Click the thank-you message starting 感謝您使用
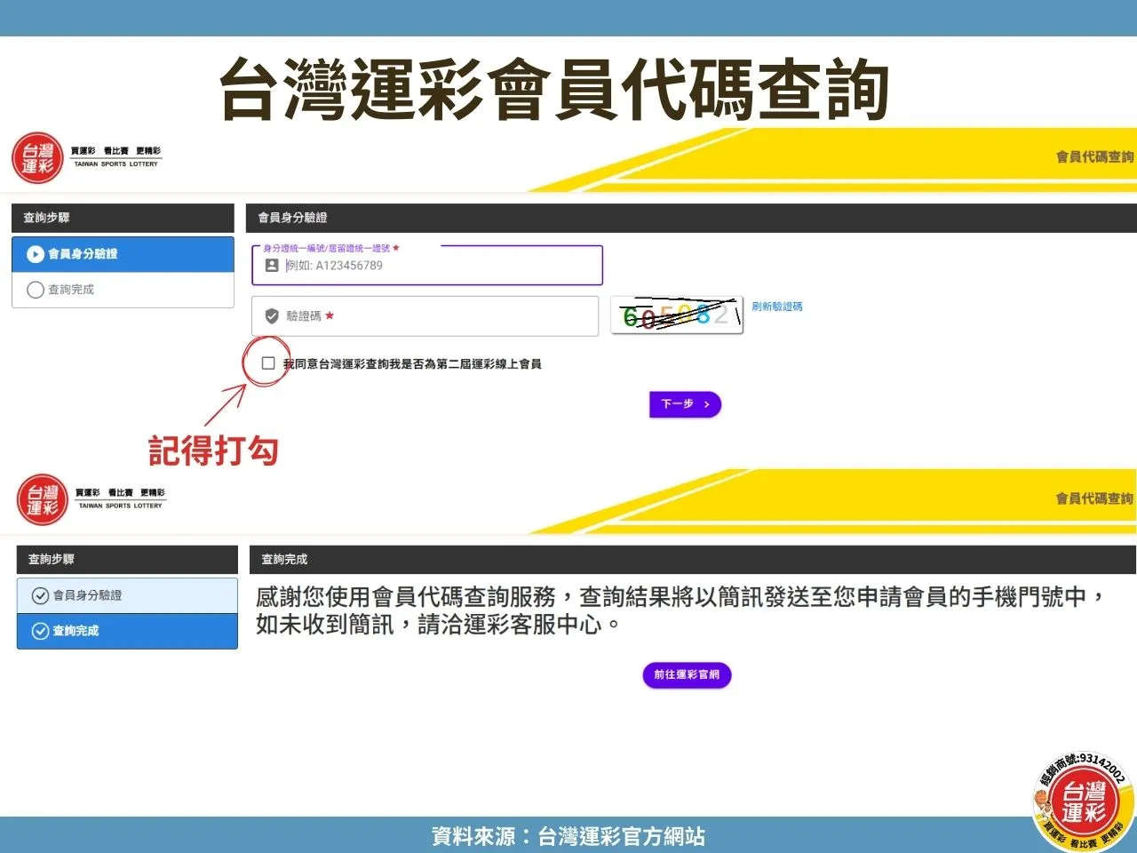 click(681, 610)
